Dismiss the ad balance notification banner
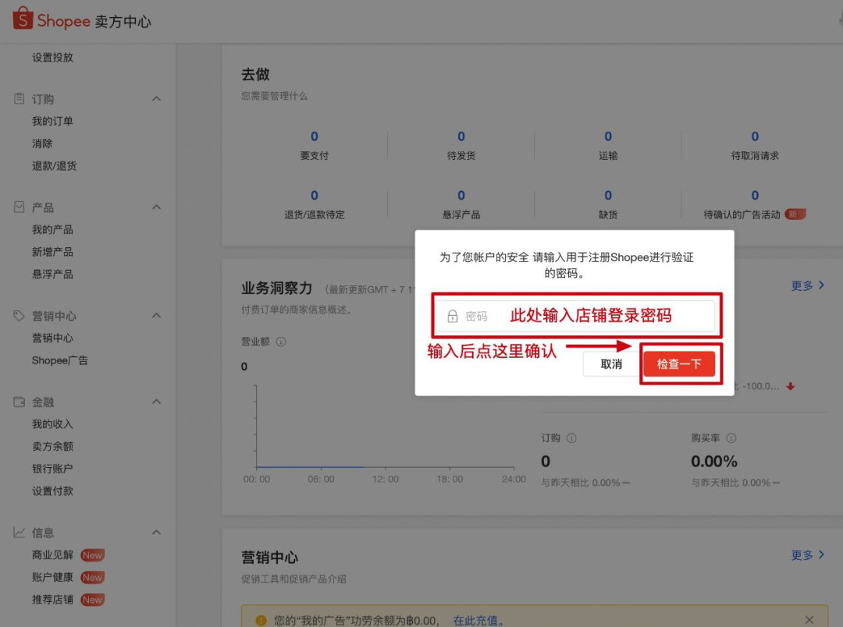This screenshot has width=843, height=627. (x=809, y=620)
